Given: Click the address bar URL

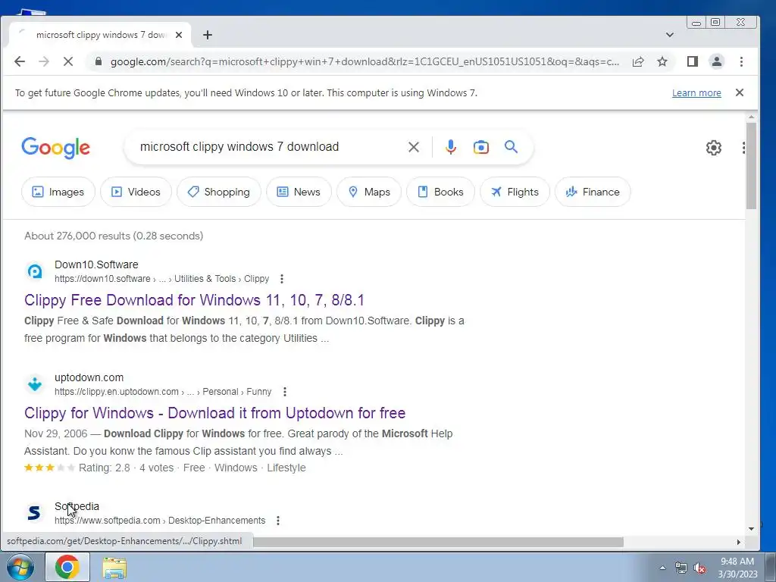Looking at the screenshot, I should pos(365,61).
